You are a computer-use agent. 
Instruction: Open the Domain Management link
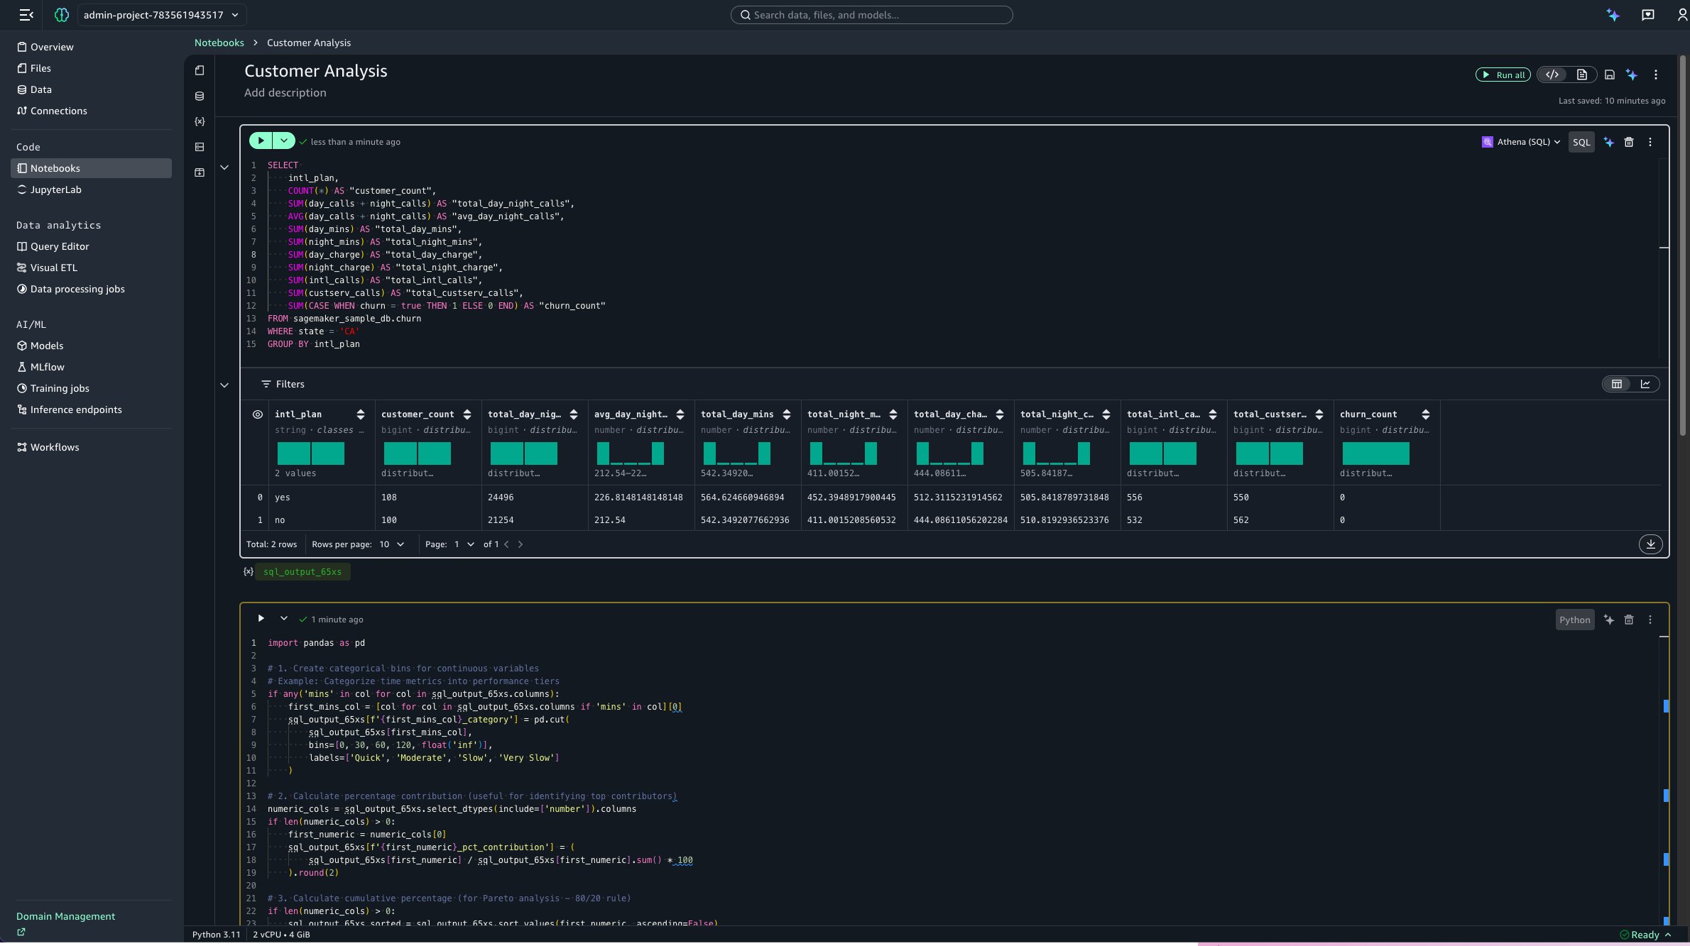pos(65,916)
